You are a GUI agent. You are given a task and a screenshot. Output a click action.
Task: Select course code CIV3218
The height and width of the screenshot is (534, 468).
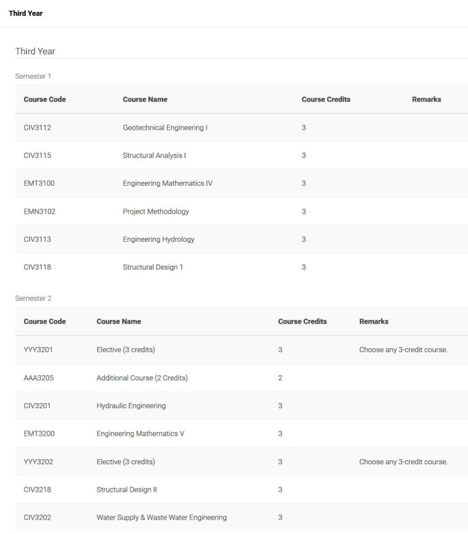tap(37, 490)
